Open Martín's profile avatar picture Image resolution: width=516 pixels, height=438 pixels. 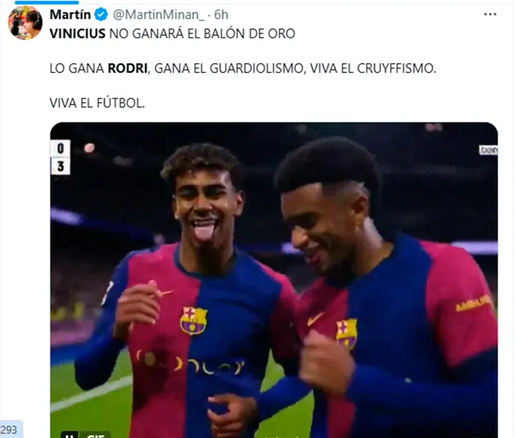click(25, 22)
